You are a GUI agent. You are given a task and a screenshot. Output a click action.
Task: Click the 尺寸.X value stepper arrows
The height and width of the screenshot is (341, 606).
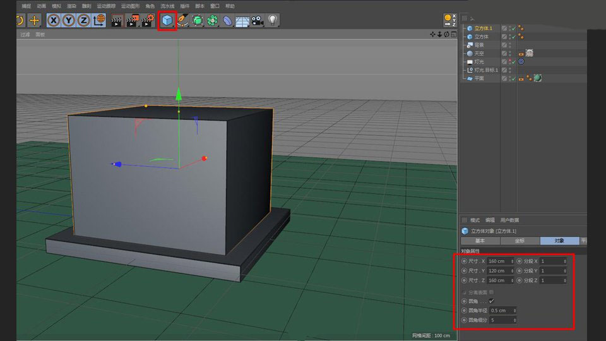[511, 261]
